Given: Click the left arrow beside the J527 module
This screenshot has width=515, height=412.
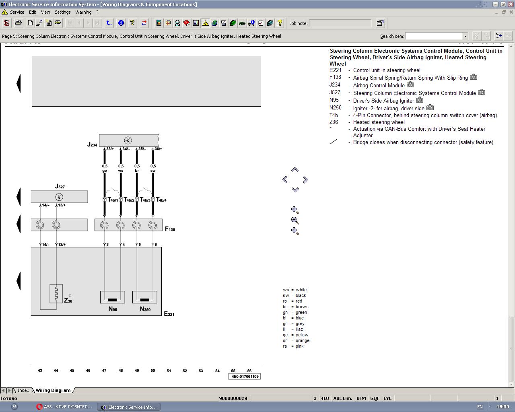Looking at the screenshot, I should 18,197.
